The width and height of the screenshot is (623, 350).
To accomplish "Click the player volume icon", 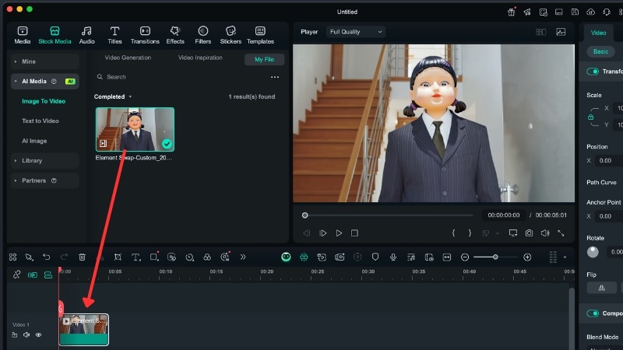I will click(x=545, y=233).
